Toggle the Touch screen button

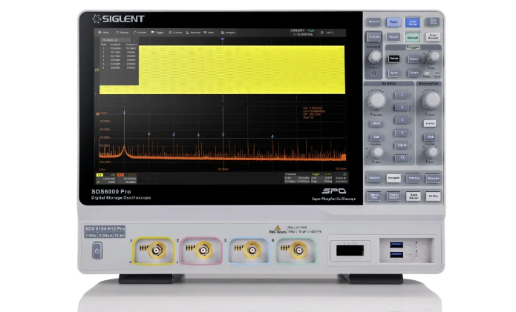pos(393,37)
